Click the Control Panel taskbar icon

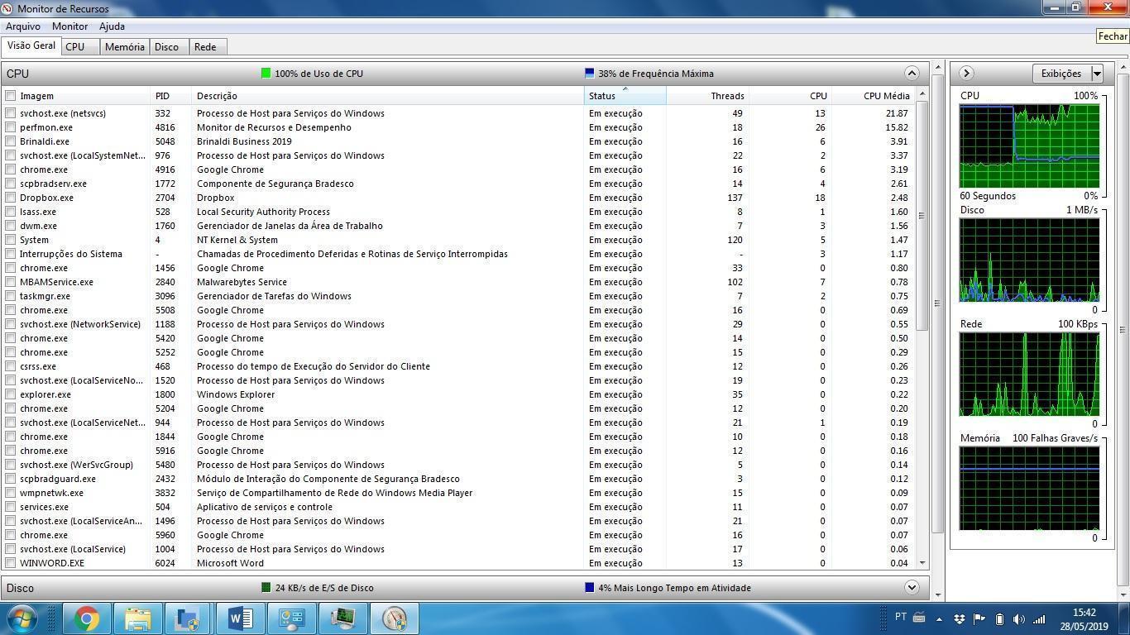(x=291, y=618)
